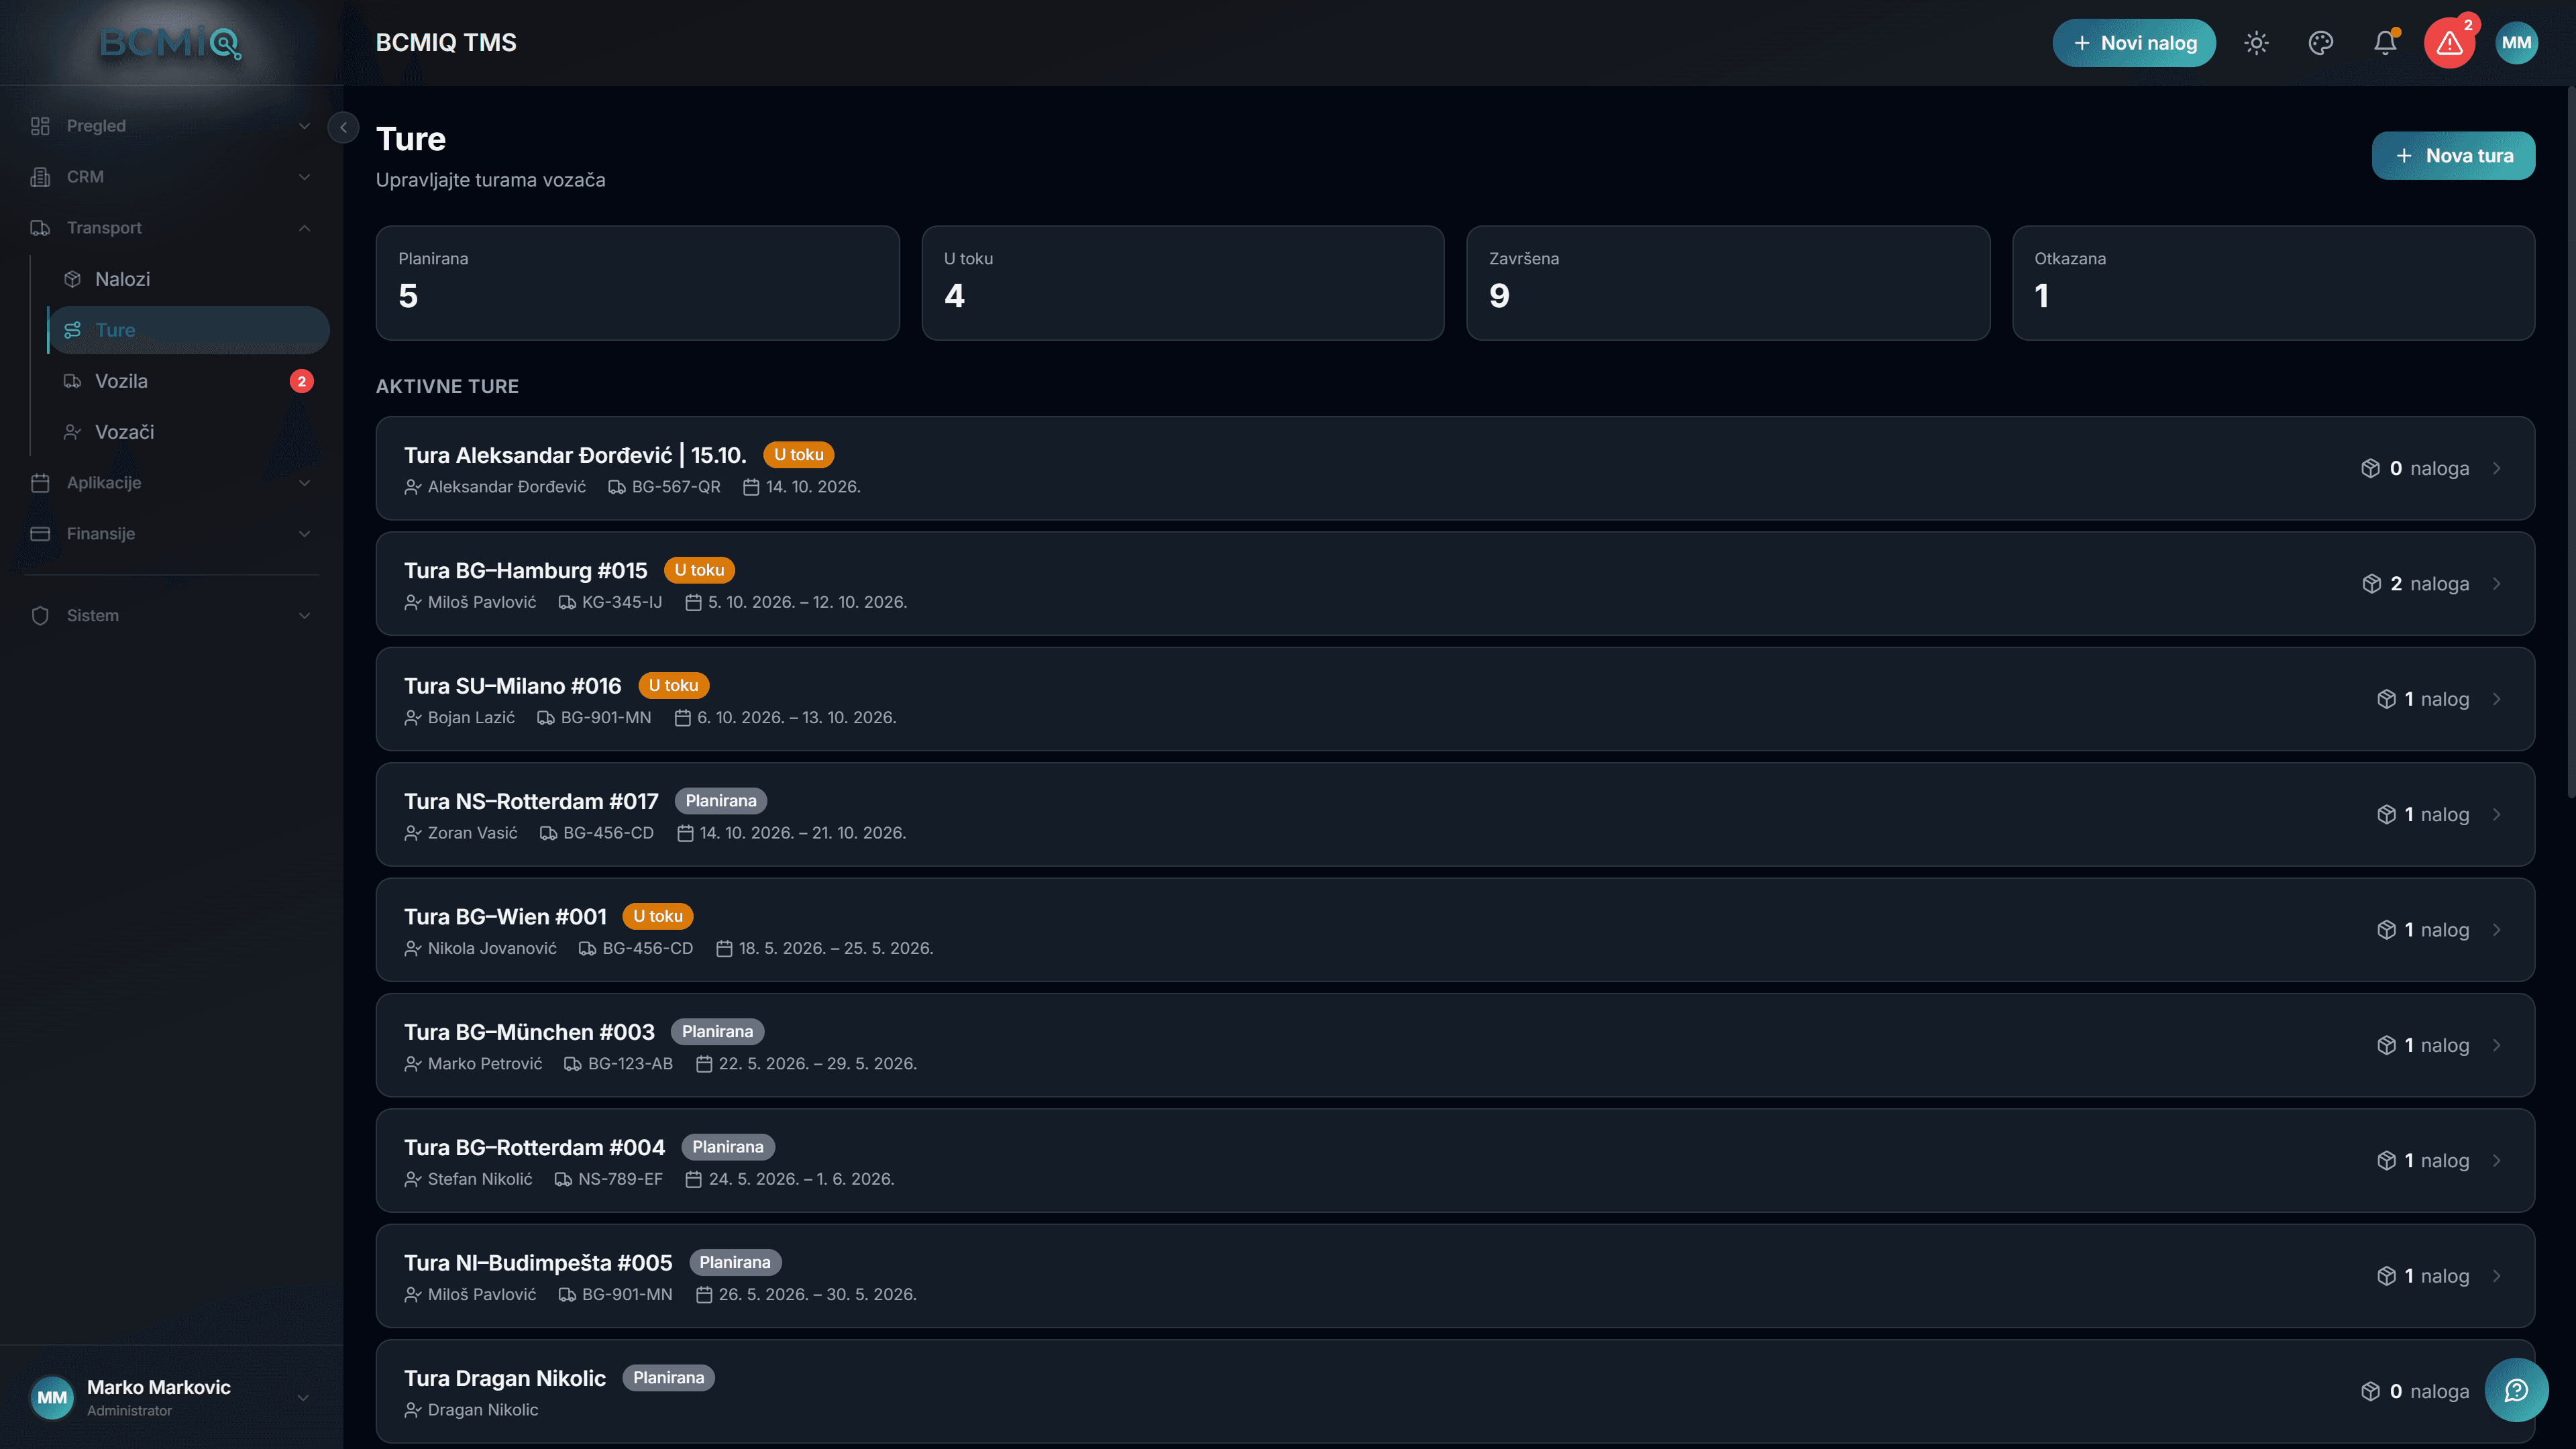Click the Sistem shield icon
Image resolution: width=2576 pixels, height=1449 pixels.
(x=40, y=616)
